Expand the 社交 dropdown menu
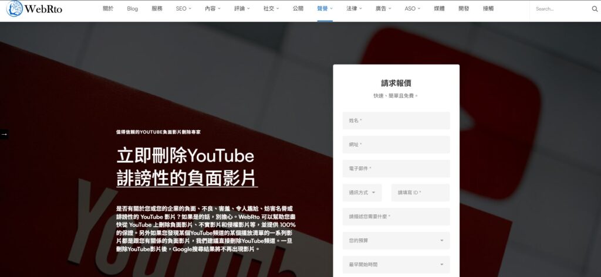This screenshot has height=277, width=601. click(271, 8)
